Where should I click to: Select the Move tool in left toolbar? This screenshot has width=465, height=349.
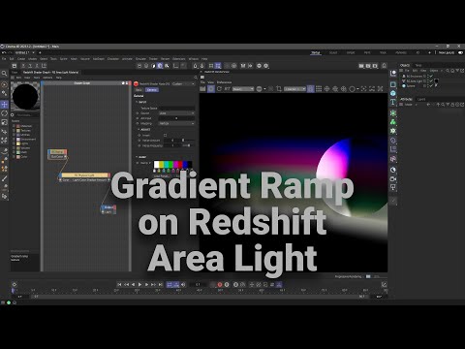coord(4,105)
